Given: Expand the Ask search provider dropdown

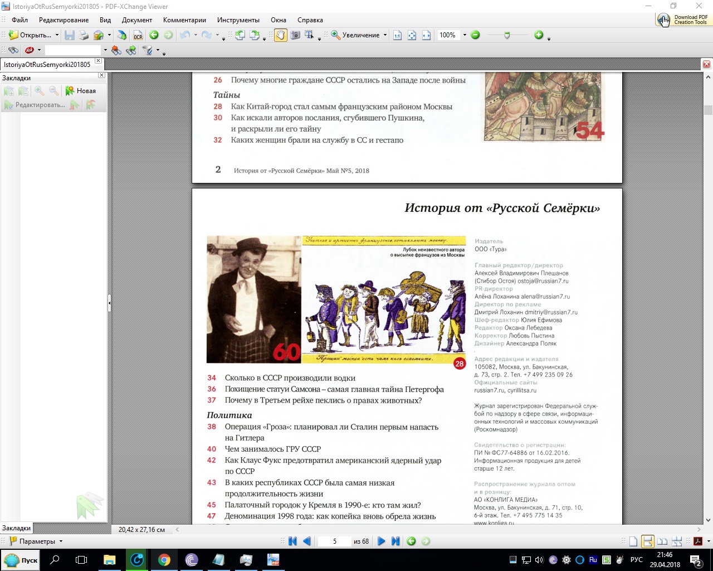Looking at the screenshot, I should 39,50.
